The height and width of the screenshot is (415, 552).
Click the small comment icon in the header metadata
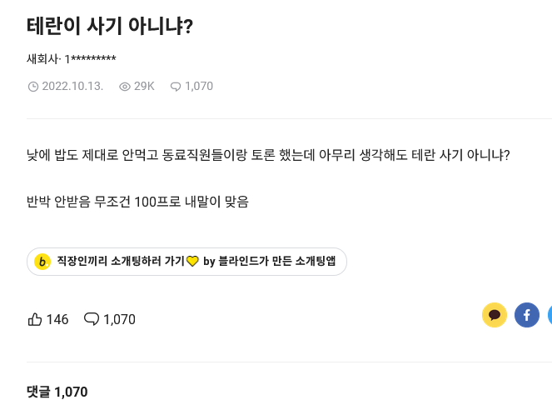tap(175, 87)
